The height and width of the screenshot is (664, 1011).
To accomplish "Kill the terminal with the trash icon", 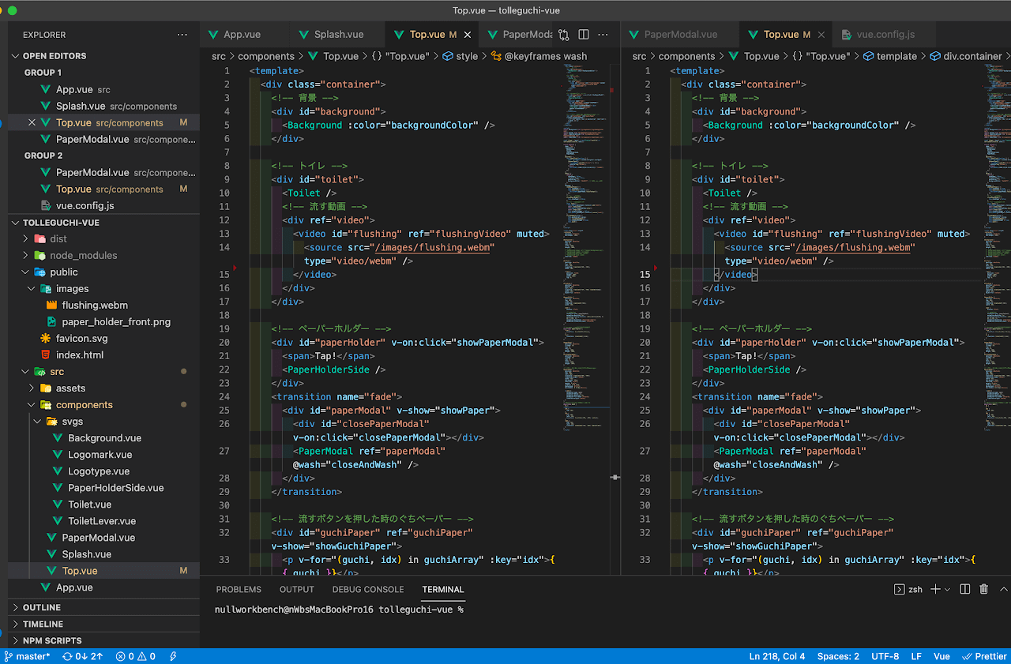I will pyautogui.click(x=984, y=589).
